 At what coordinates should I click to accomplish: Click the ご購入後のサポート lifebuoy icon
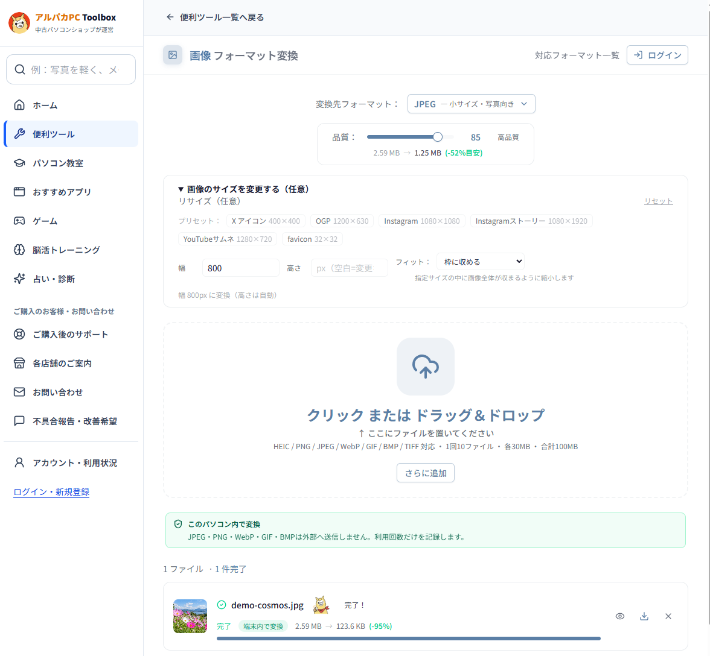point(19,334)
